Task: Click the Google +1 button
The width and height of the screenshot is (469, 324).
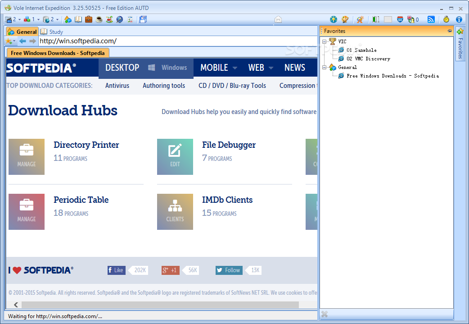Action: point(170,270)
